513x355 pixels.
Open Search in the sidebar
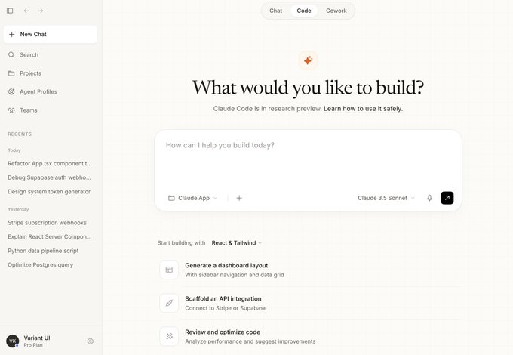pos(29,55)
